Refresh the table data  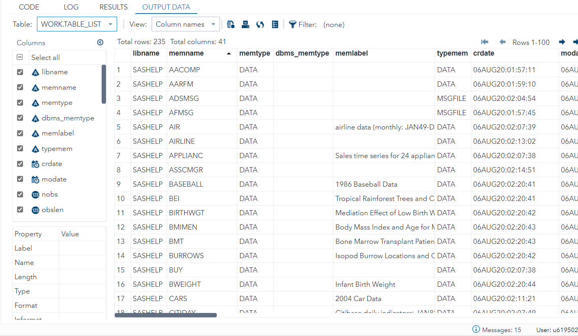[260, 24]
